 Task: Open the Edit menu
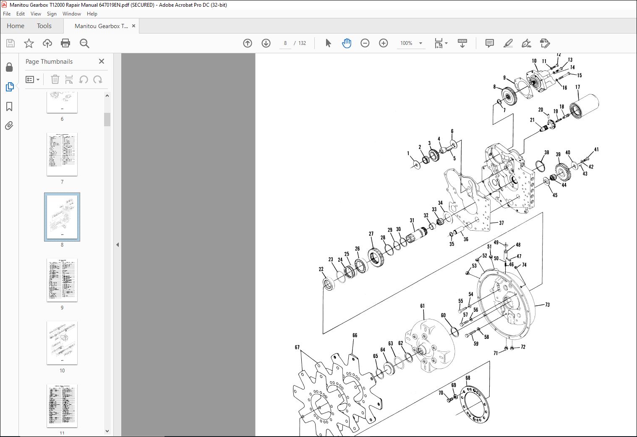pyautogui.click(x=21, y=14)
